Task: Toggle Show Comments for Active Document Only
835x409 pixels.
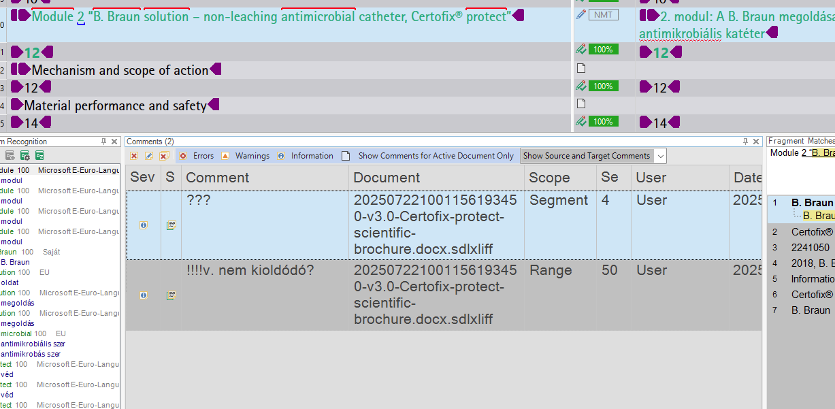Action: 428,156
